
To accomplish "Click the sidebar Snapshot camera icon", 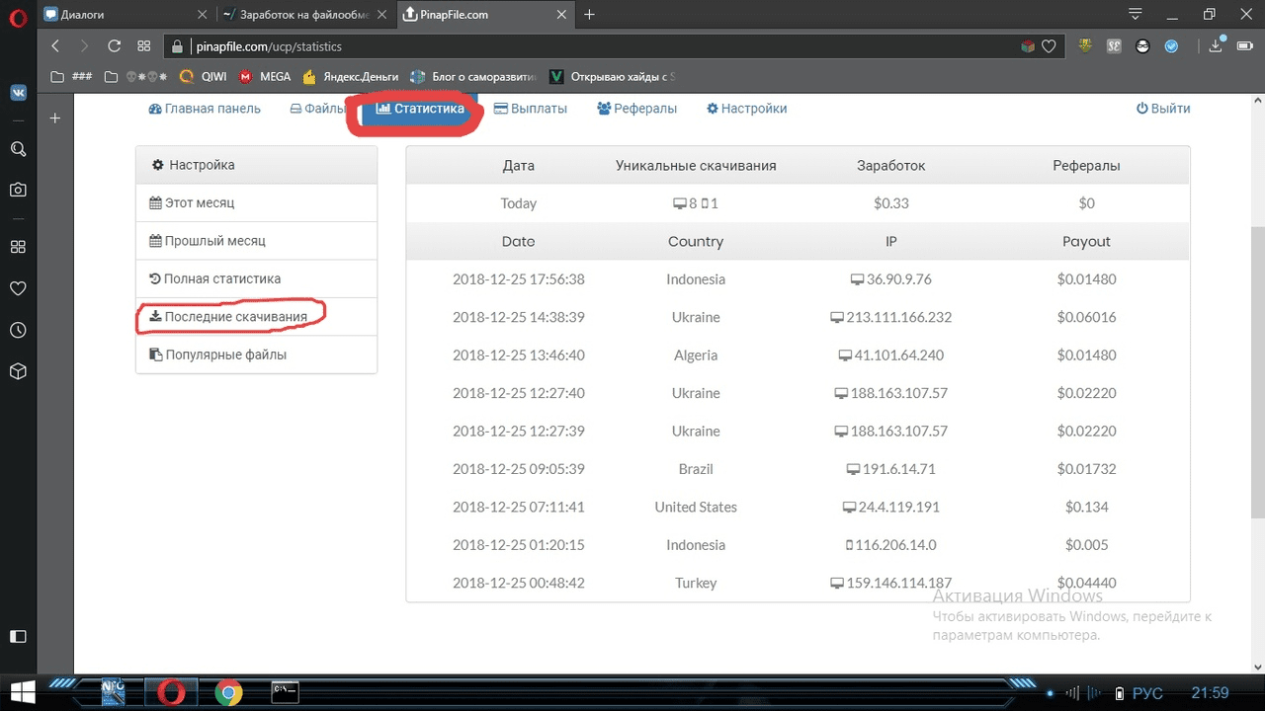I will pos(18,190).
